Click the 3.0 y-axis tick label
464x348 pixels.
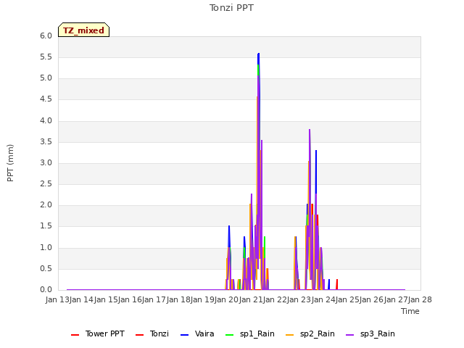46,162
